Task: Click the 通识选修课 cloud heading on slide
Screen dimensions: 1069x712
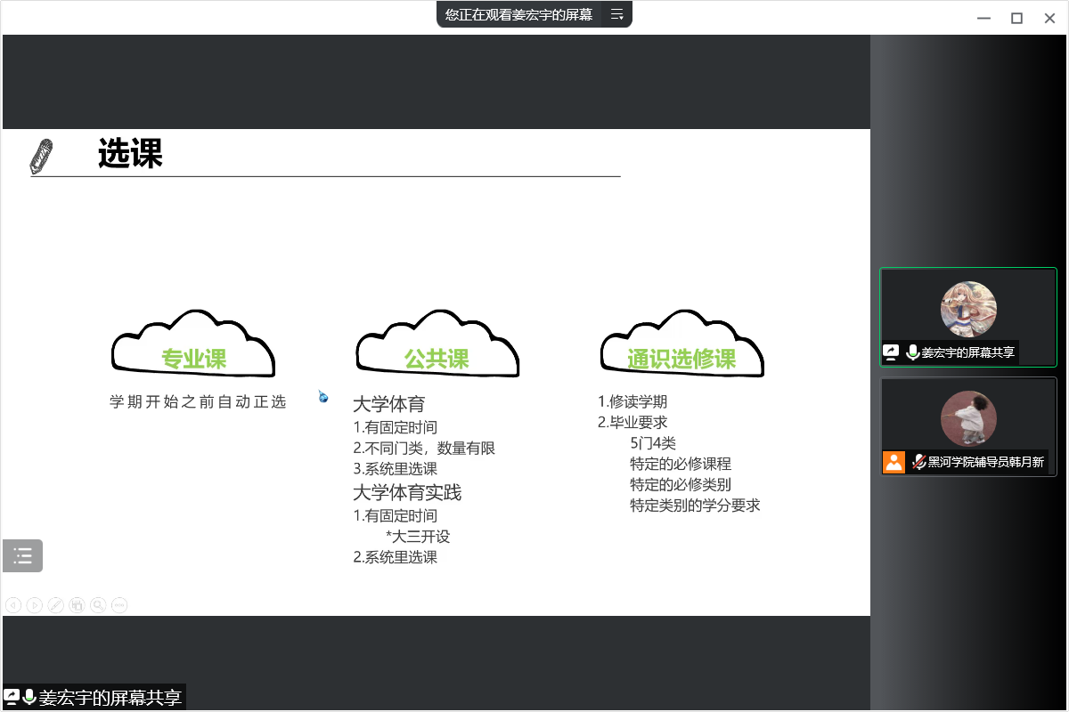Action: tap(681, 358)
